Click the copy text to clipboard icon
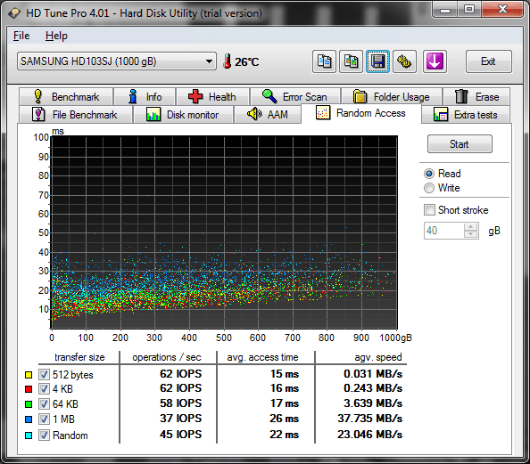Viewport: 530px width, 464px height. click(x=324, y=61)
